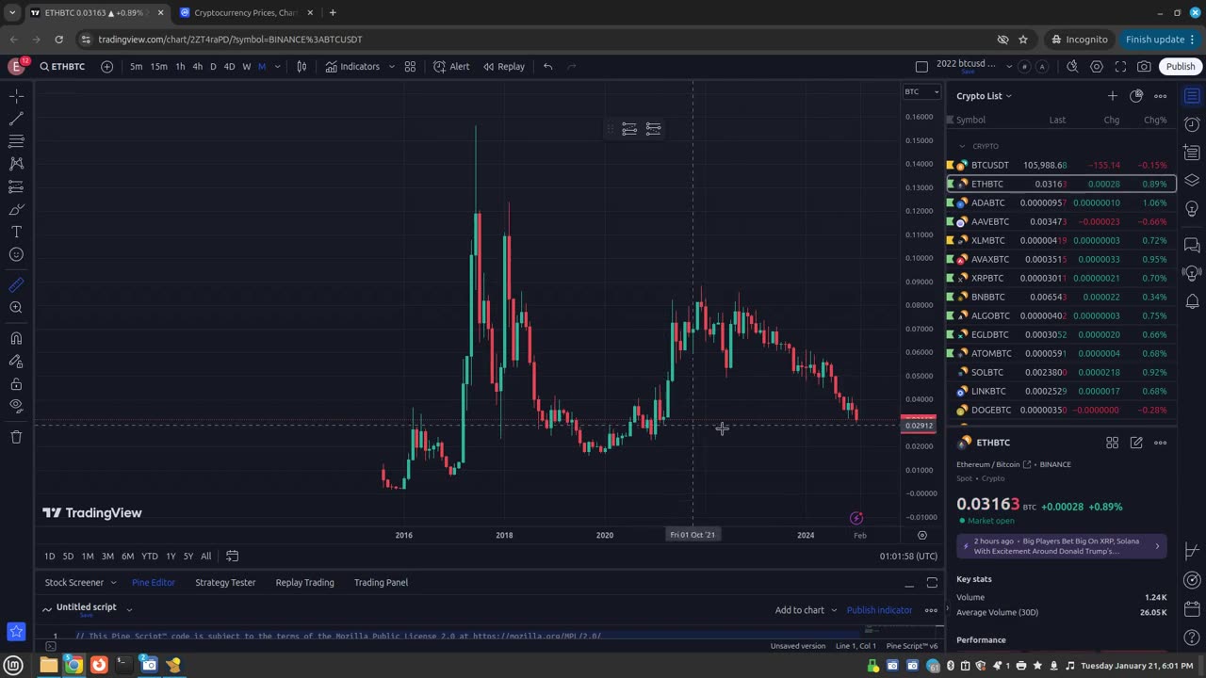1206x678 pixels.
Task: Open the XRP news headline card
Action: tap(1062, 546)
